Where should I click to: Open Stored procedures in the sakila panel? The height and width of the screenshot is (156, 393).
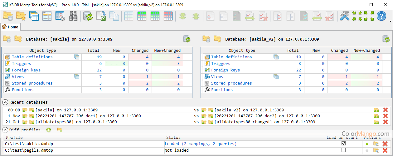pyautogui.click(x=32, y=83)
